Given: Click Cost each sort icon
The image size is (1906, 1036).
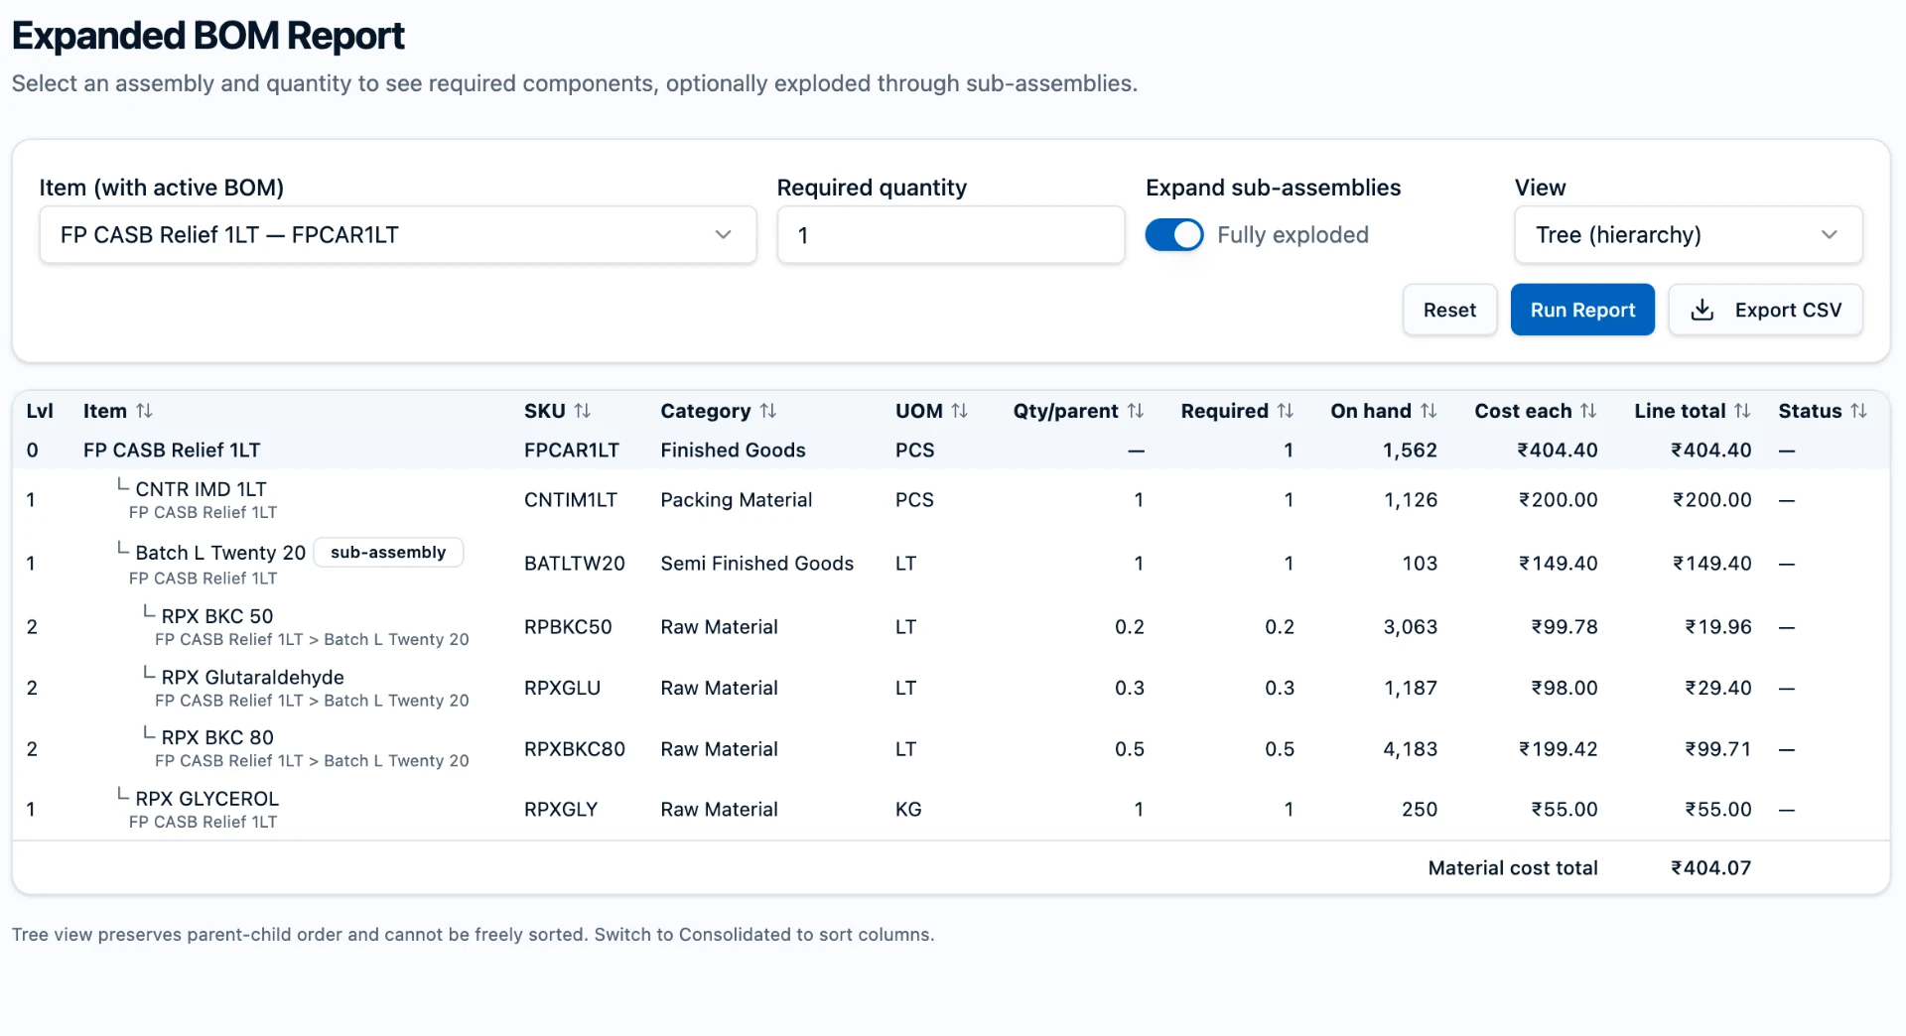Looking at the screenshot, I should coord(1588,411).
